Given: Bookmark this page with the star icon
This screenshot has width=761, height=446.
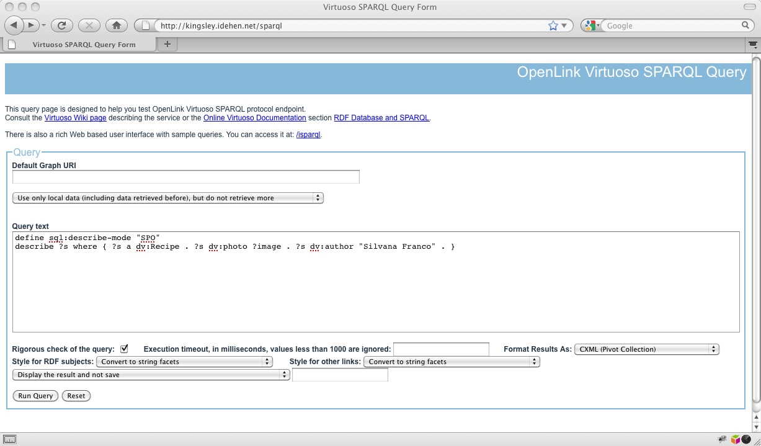Looking at the screenshot, I should pos(553,25).
